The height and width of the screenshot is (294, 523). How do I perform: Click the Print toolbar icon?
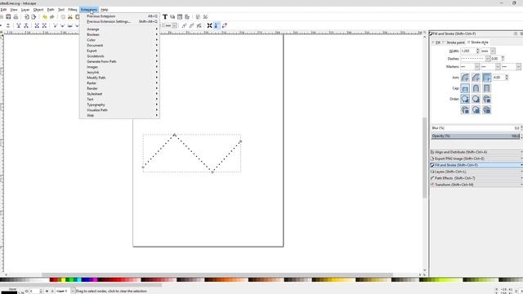coord(16,16)
